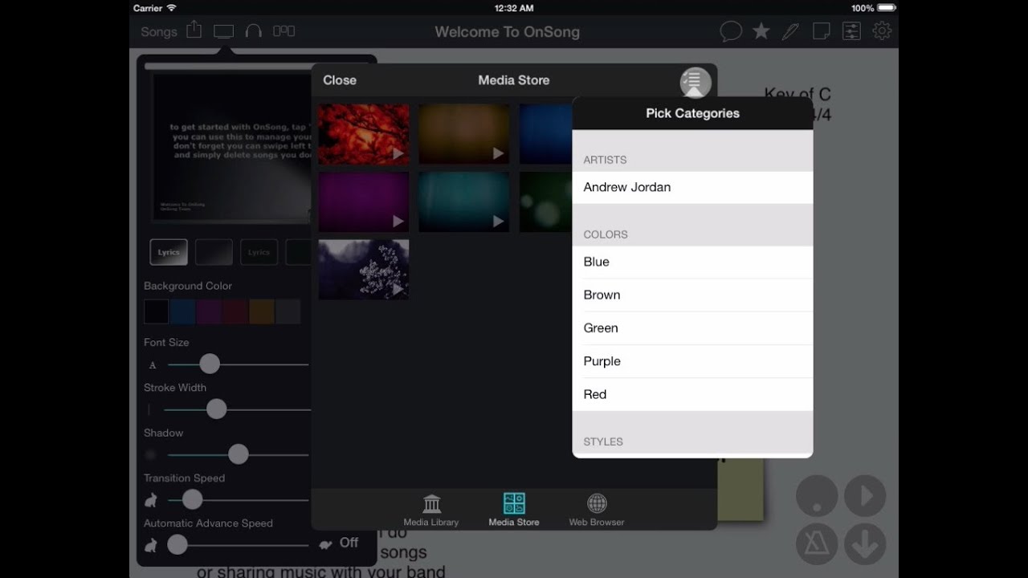Open the white blossoms background thumbnail
The height and width of the screenshot is (578, 1028).
point(364,269)
